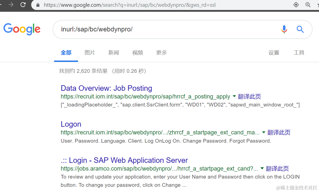
Task: Open 设置 settings menu
Action: (x=274, y=53)
